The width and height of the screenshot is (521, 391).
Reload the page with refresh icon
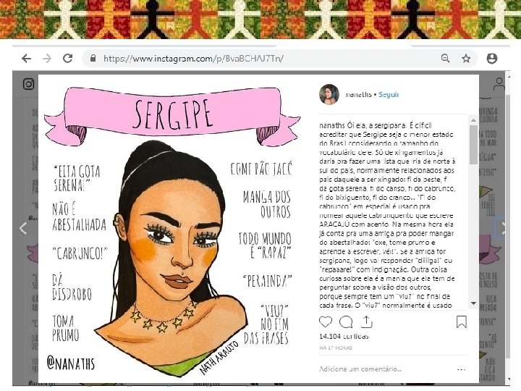point(68,59)
